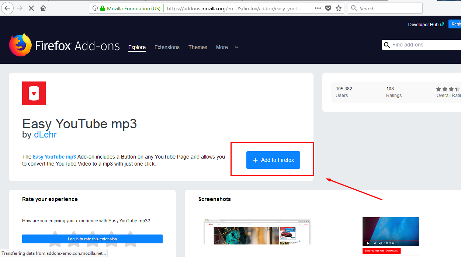This screenshot has height=257, width=461.
Task: Bookmark this page with the star icon
Action: point(339,8)
